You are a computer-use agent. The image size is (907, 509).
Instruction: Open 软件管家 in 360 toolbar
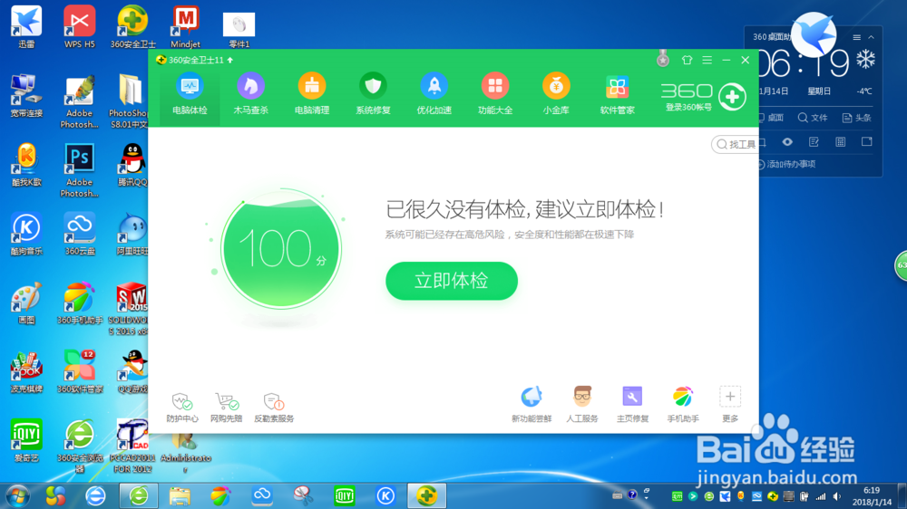click(x=617, y=95)
